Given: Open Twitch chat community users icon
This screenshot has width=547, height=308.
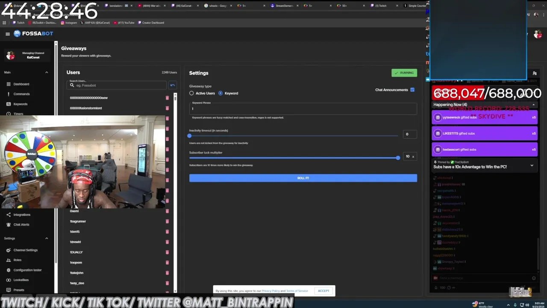Looking at the screenshot, I should coord(534,74).
